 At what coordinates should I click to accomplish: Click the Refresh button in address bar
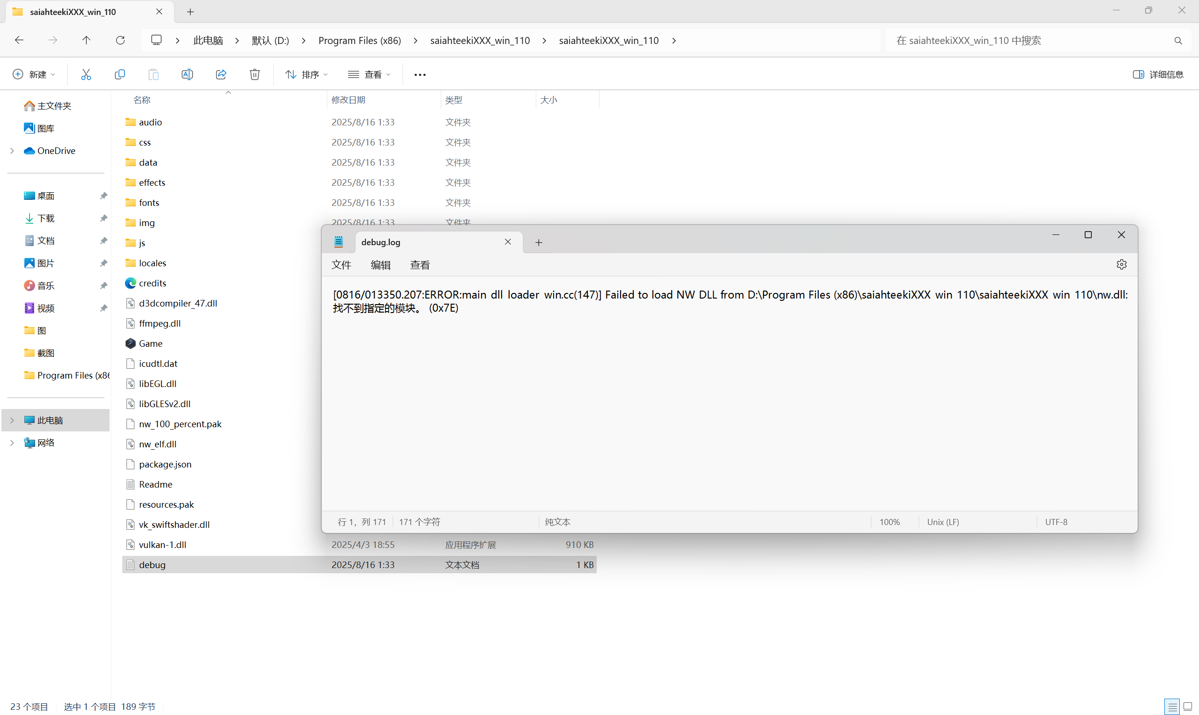point(120,40)
